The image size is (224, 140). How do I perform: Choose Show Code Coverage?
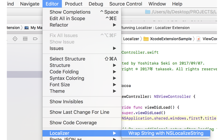click(x=82, y=123)
